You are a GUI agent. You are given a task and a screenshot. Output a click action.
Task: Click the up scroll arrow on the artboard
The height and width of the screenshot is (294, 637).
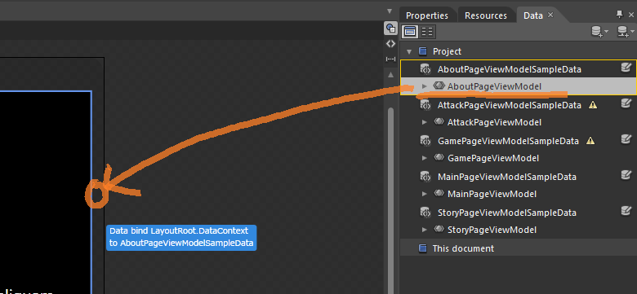390,75
